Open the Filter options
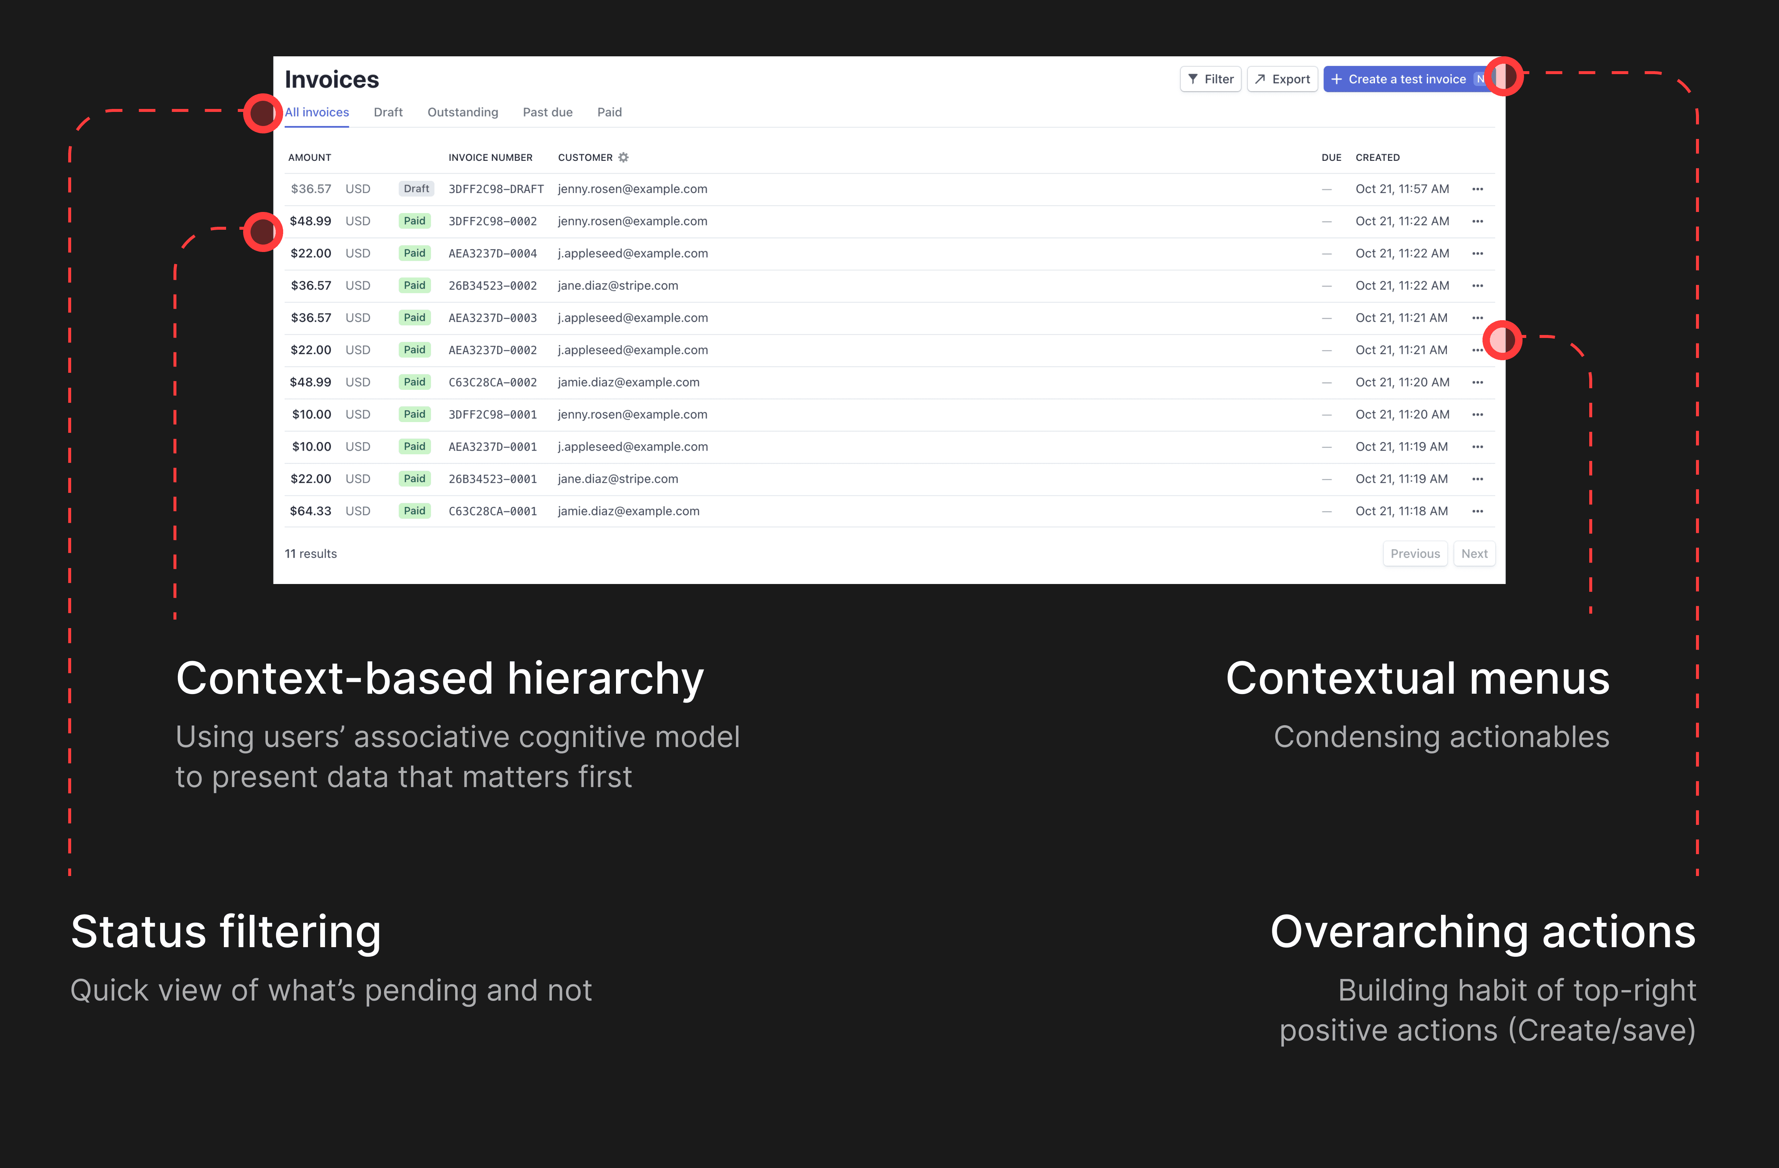This screenshot has width=1779, height=1168. click(1210, 79)
